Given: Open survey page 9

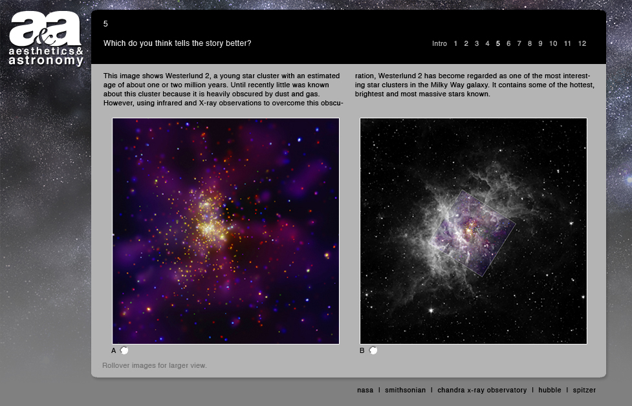Looking at the screenshot, I should pyautogui.click(x=540, y=43).
